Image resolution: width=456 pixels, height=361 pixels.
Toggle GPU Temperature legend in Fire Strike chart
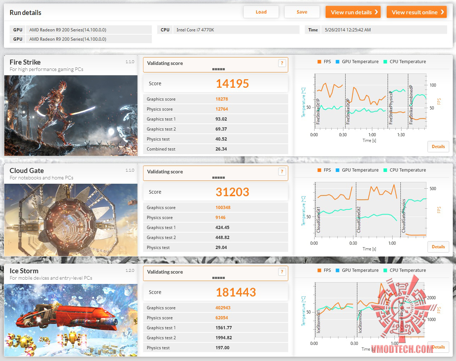[x=357, y=62]
